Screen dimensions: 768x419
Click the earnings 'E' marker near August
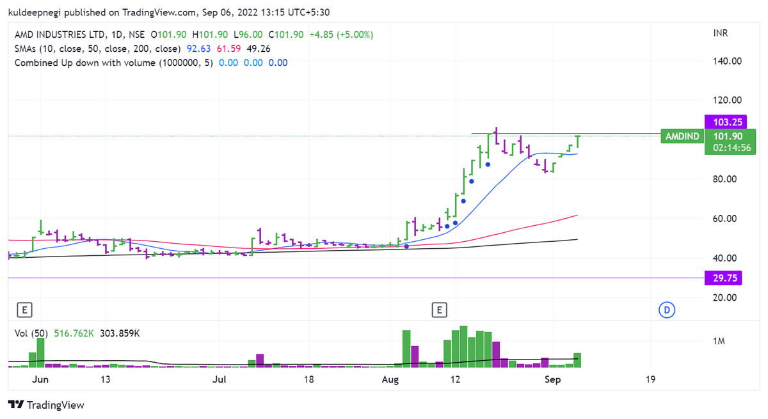[439, 310]
